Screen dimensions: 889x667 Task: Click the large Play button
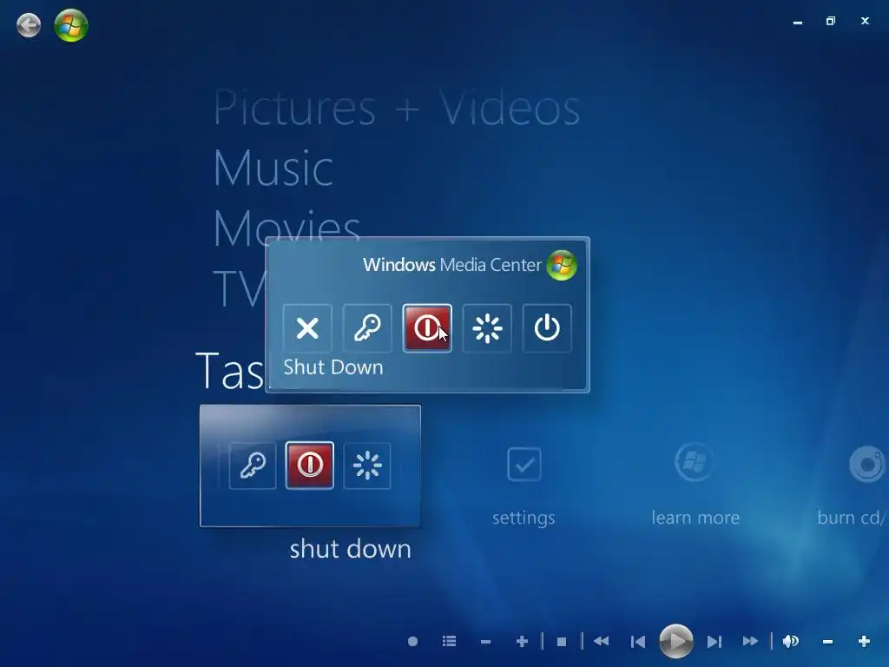(x=675, y=642)
